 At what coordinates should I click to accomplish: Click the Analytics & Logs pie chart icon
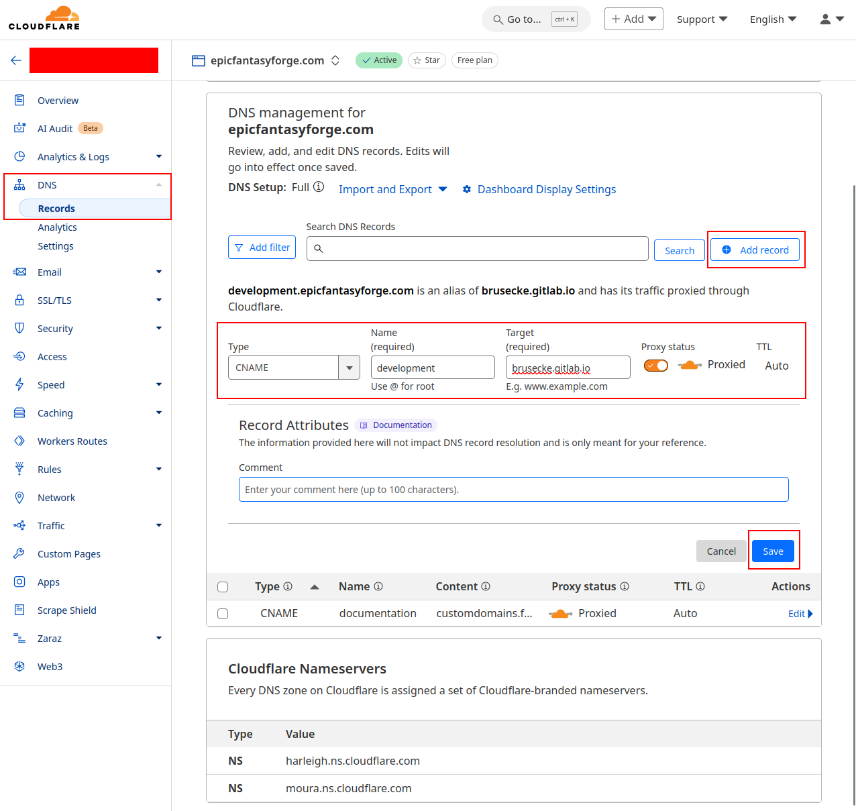click(19, 156)
